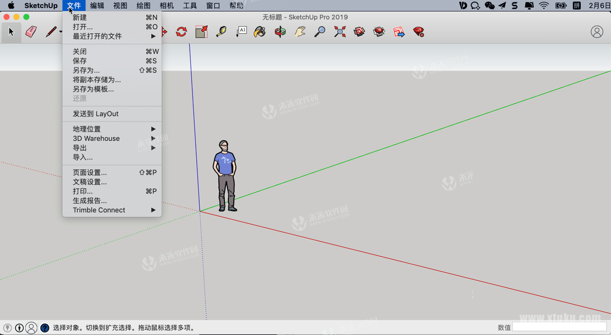Open the 帮助 menu
Image resolution: width=611 pixels, height=335 pixels.
(236, 5)
